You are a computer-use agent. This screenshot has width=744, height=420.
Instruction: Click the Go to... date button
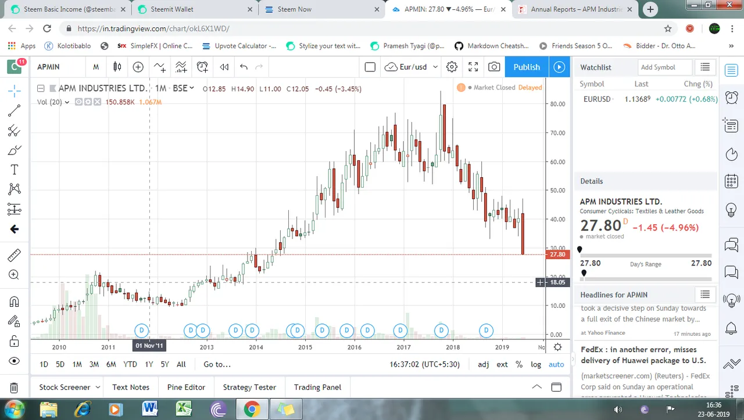[x=217, y=364]
